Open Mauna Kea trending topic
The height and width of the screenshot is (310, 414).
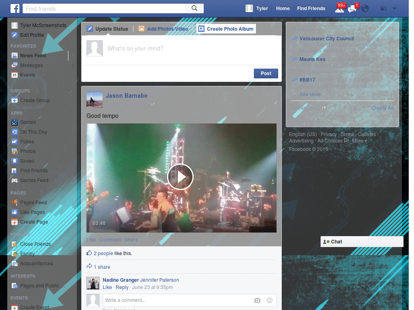point(313,59)
